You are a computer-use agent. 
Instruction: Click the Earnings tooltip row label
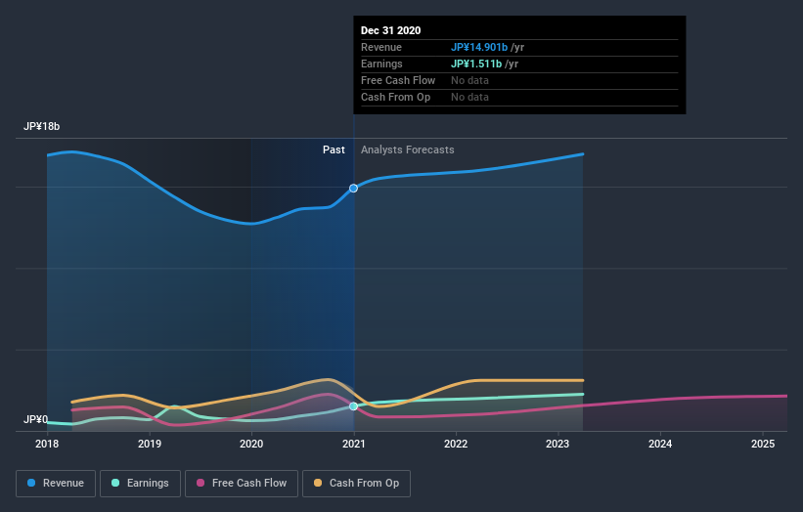click(381, 64)
